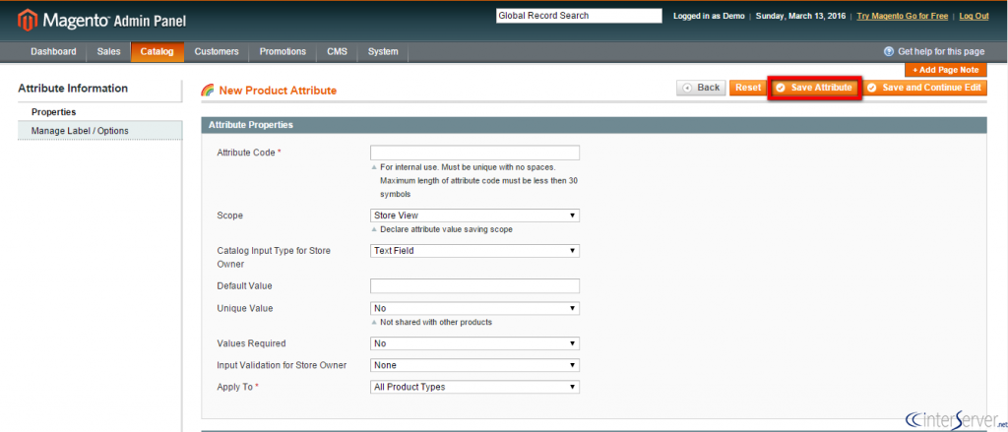Screen dimensions: 1008x432
Task: Click the Log Out link
Action: point(974,16)
